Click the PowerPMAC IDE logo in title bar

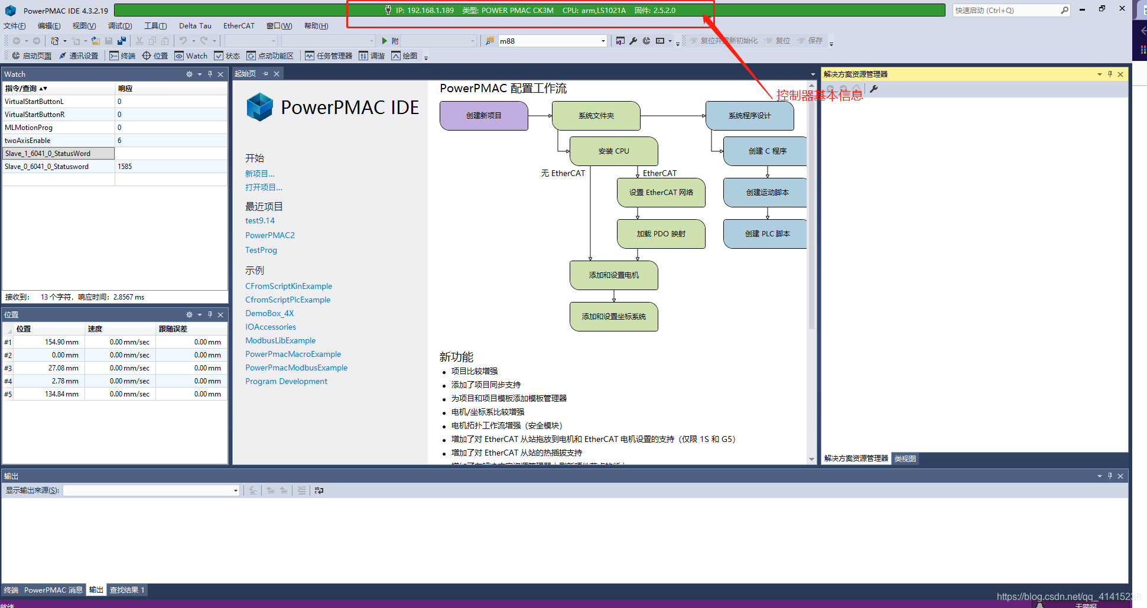11,11
